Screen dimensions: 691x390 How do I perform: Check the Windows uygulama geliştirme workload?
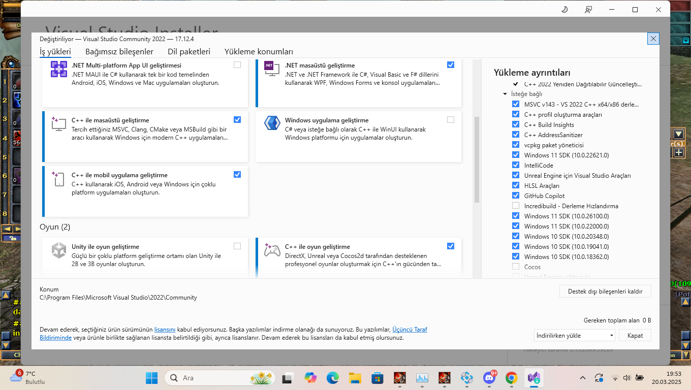tap(451, 120)
